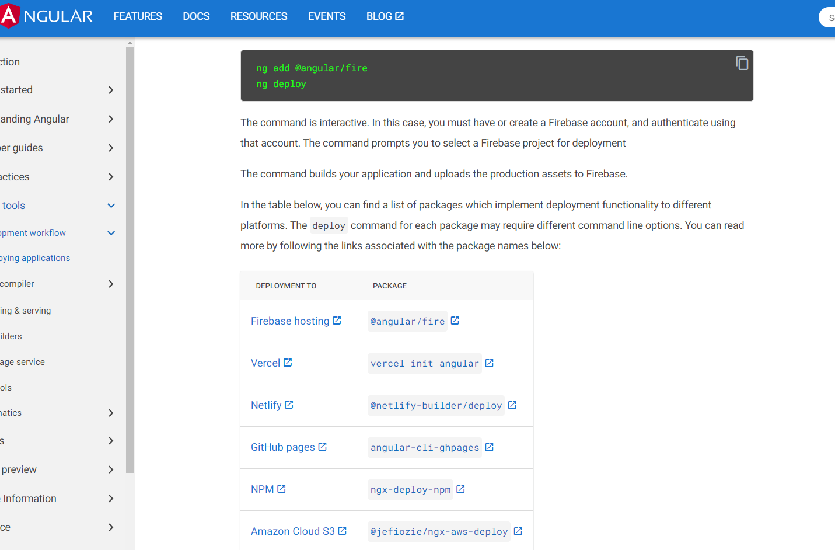Click the PACKAGE column header
The height and width of the screenshot is (550, 835).
[x=390, y=286]
